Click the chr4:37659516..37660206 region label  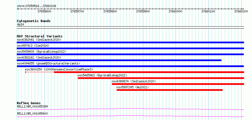tap(37, 6)
